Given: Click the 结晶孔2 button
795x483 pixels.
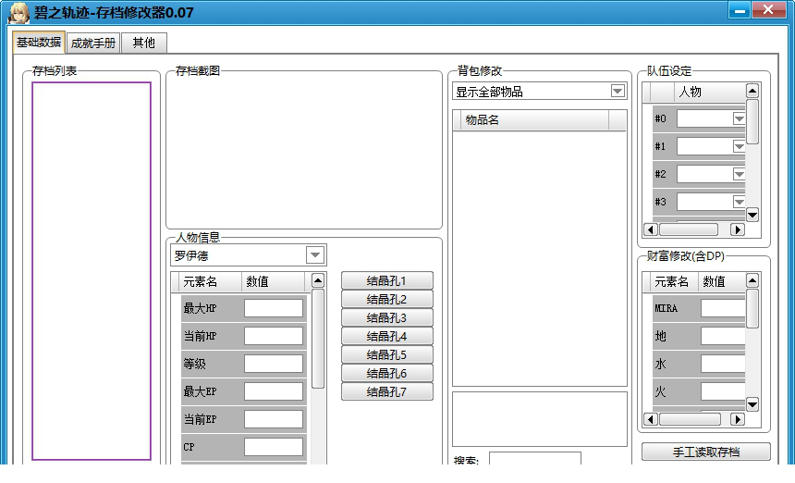Looking at the screenshot, I should [x=386, y=300].
